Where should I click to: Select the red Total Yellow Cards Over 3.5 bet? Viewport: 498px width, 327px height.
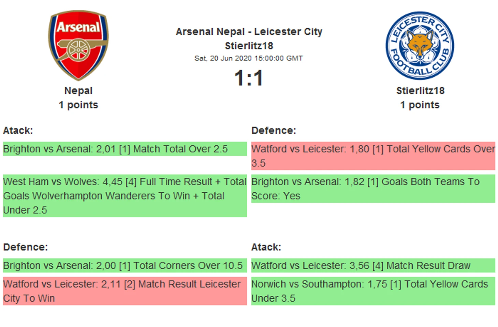pyautogui.click(x=373, y=156)
